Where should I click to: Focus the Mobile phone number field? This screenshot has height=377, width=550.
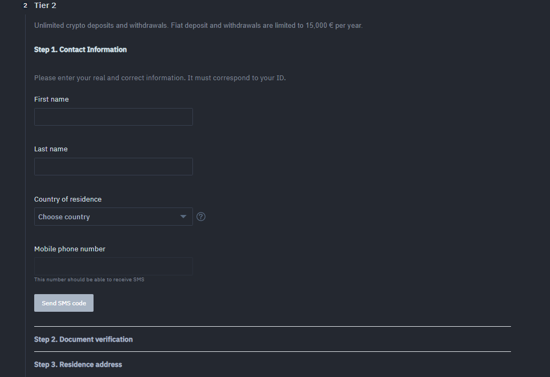coord(113,266)
